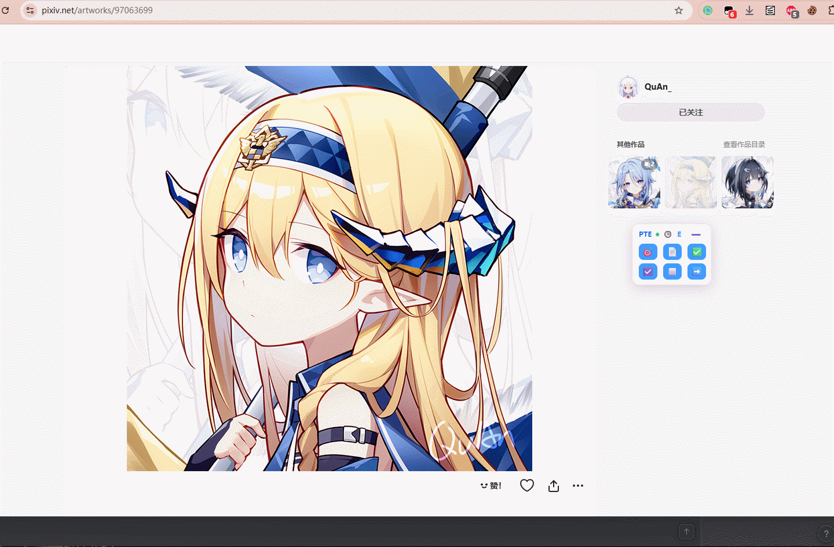Click the document icon in PTE panel
This screenshot has width=834, height=547.
(672, 252)
